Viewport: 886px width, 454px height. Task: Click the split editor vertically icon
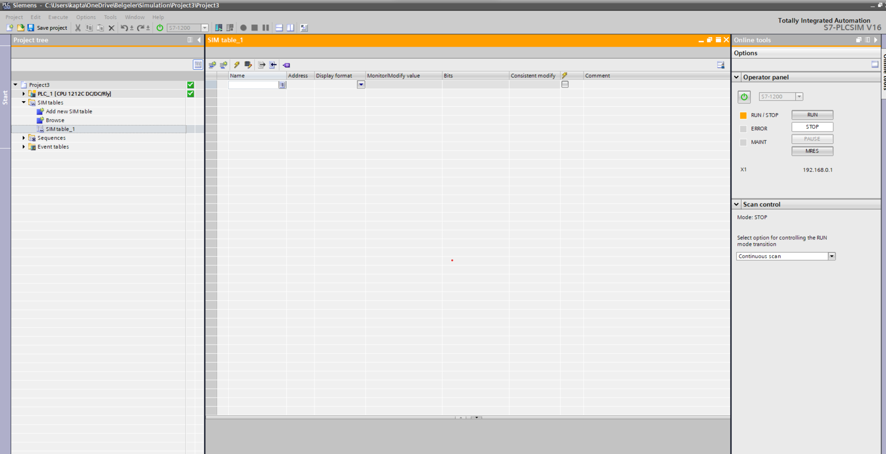[x=290, y=28]
